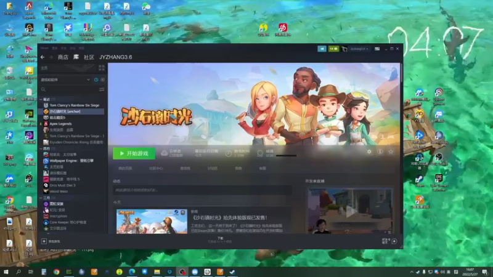The image size is (493, 277).
Task: Play the developer broadcast video
Action: pos(350,211)
